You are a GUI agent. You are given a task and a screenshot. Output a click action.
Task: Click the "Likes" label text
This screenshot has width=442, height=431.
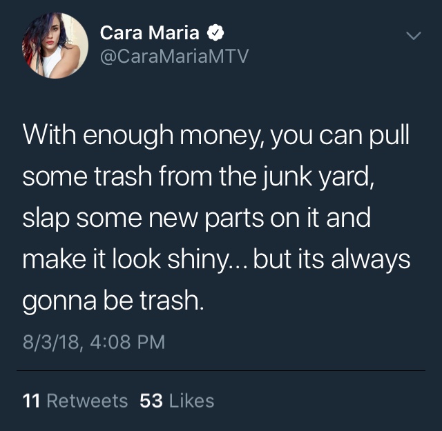192,401
